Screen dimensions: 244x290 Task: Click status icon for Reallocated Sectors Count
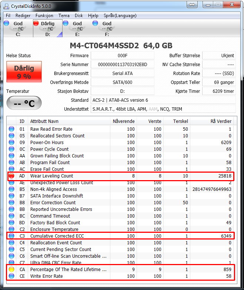[x=11, y=136]
